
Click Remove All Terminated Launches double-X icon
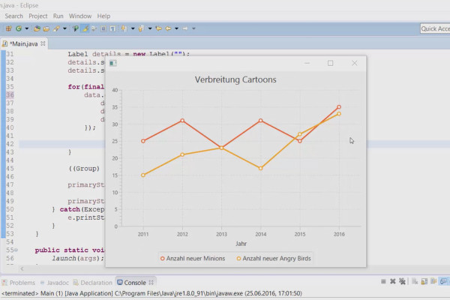[x=402, y=281]
